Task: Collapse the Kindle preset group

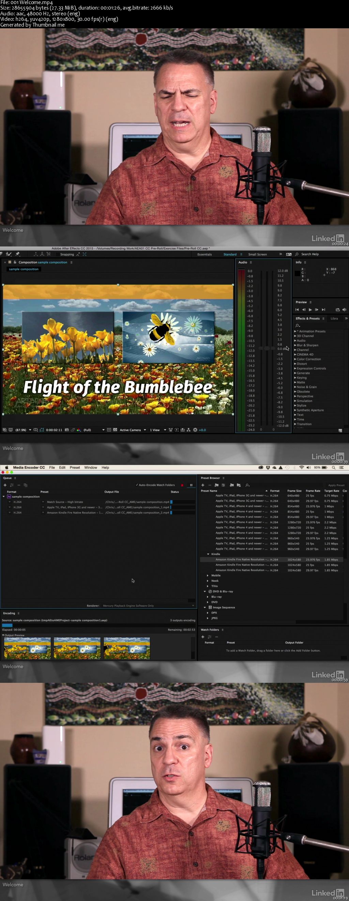Action: [208, 554]
